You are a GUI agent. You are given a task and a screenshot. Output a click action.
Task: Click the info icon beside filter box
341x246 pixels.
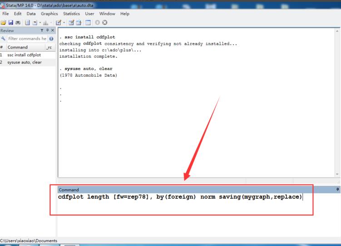point(51,39)
